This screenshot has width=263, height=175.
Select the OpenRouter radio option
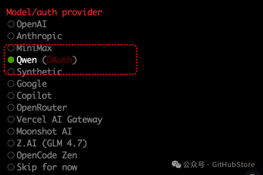pos(11,107)
